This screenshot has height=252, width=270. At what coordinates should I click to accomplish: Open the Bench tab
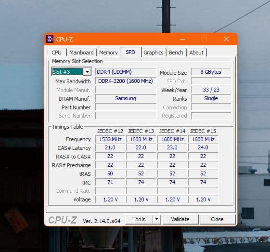pyautogui.click(x=176, y=53)
